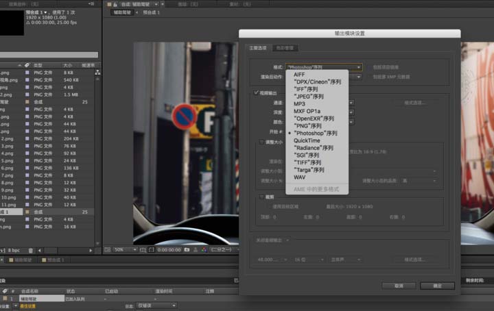Click the label tag column icon in Project
This screenshot has width=494, height=311.
click(27, 64)
